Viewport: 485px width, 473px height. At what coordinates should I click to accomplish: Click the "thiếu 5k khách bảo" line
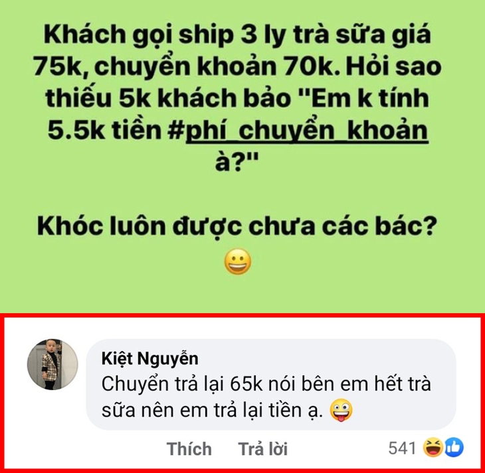[x=167, y=99]
